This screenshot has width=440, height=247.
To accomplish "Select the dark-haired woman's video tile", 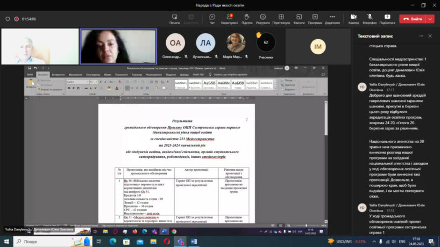I will point(118,46).
